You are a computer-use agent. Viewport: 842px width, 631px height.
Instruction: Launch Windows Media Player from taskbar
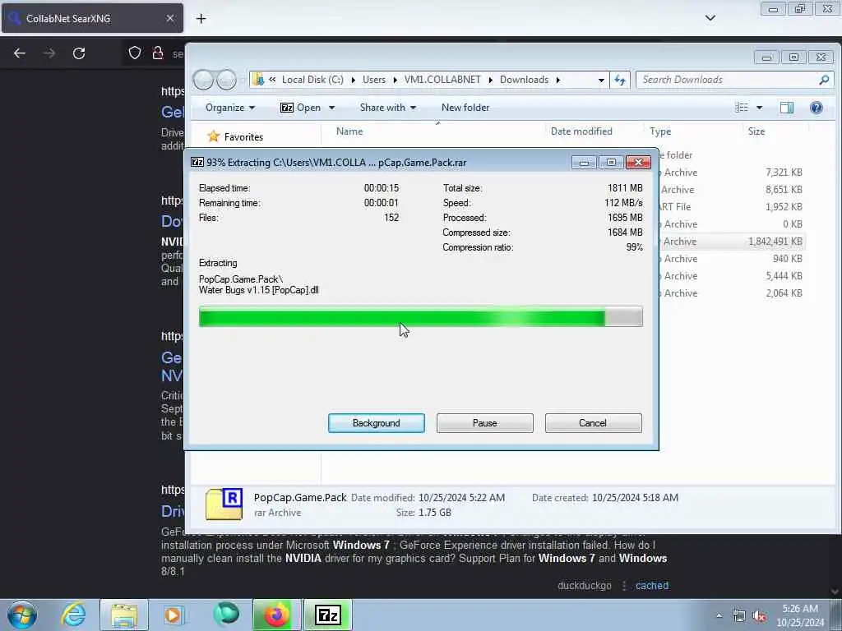(x=173, y=615)
